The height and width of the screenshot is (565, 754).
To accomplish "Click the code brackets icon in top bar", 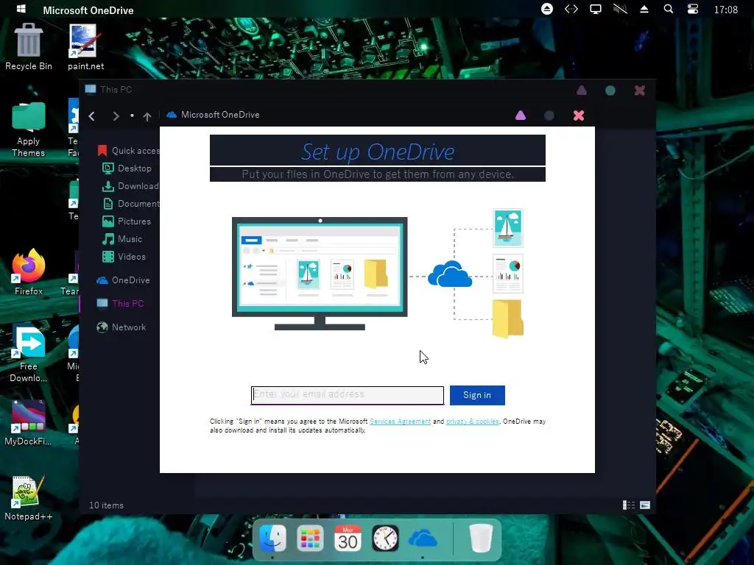I will coord(571,9).
